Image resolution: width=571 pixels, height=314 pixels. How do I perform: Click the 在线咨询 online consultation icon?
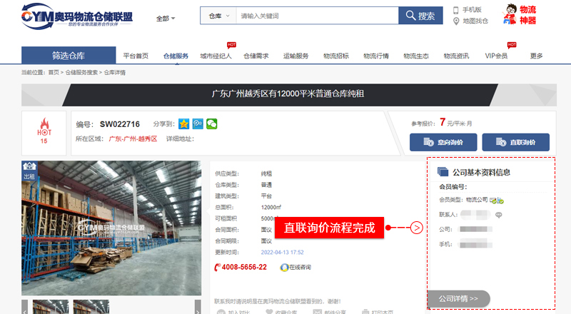coord(285,267)
